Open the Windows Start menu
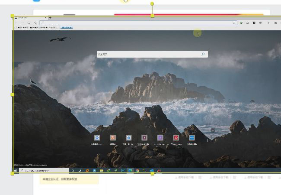Viewport: 281px width, 195px height. coord(16,171)
